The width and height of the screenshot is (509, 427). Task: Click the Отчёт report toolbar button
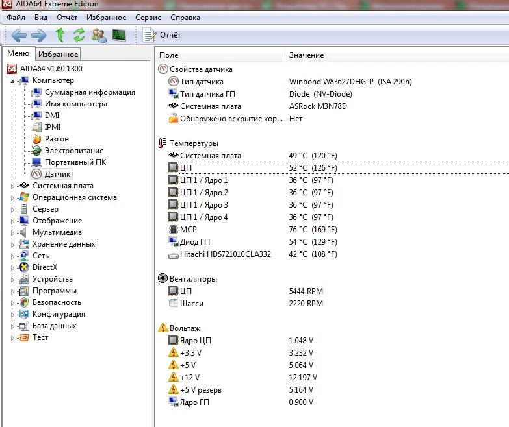162,35
